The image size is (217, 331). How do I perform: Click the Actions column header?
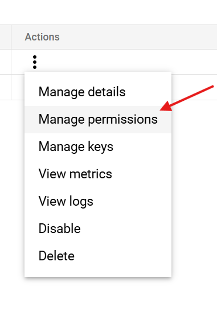tap(42, 37)
